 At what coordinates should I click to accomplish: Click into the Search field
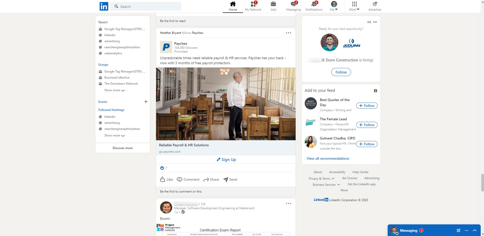(x=146, y=6)
